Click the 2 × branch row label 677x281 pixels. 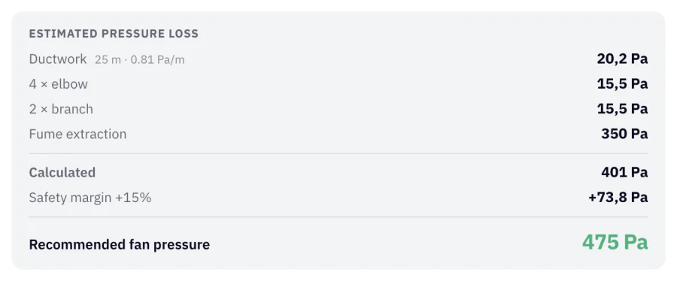(x=61, y=109)
